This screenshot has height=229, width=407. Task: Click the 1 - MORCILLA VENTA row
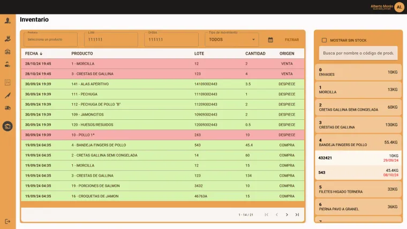(162, 64)
